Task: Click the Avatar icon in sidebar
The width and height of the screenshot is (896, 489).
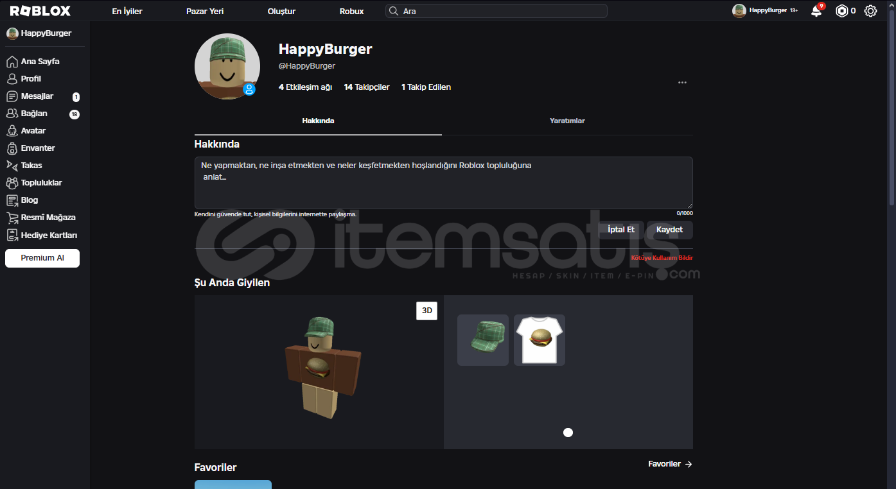Action: pos(12,131)
